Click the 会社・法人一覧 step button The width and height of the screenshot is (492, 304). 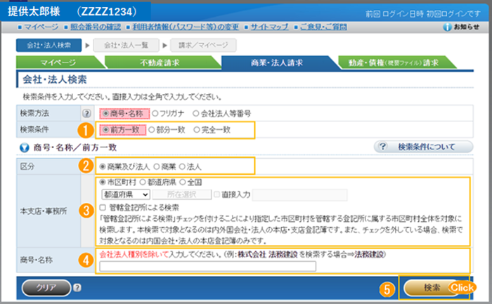point(126,45)
